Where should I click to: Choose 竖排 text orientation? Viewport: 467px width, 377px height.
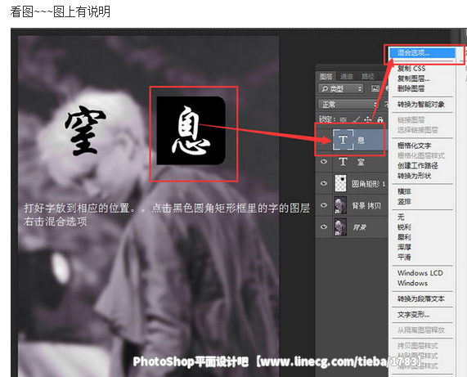(x=404, y=202)
